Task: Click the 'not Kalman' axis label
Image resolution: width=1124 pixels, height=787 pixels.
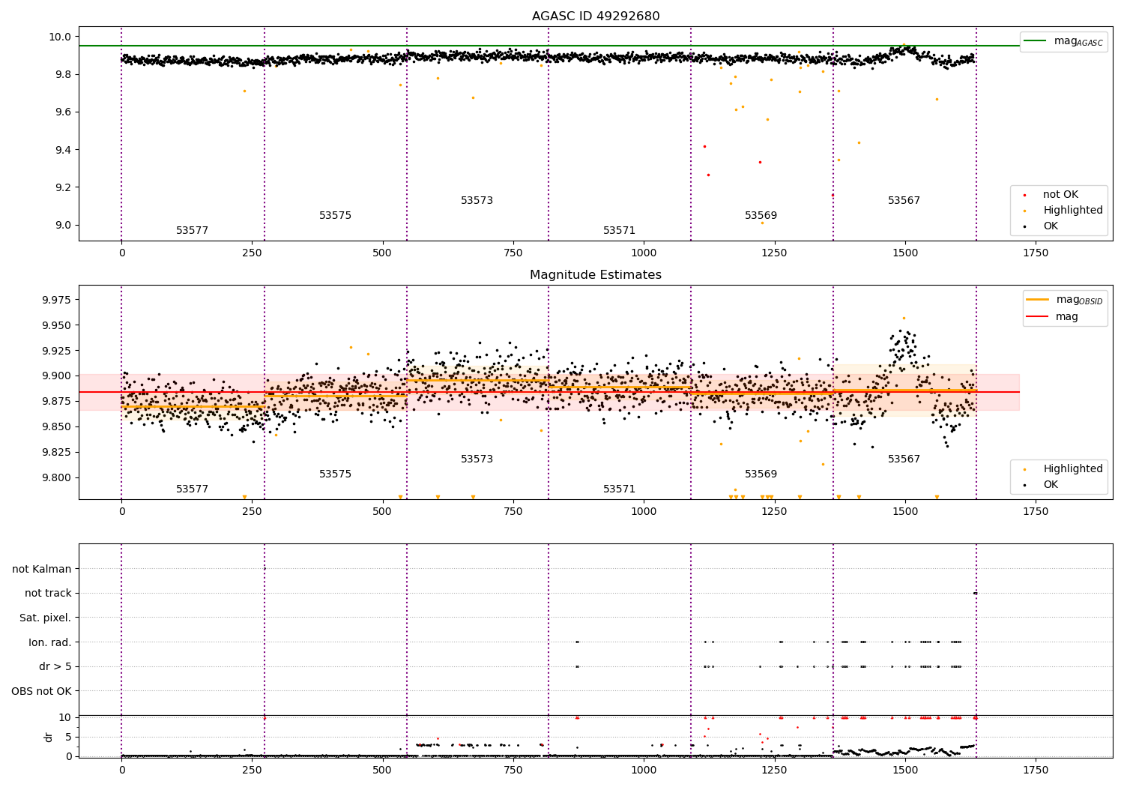Action: pyautogui.click(x=42, y=569)
